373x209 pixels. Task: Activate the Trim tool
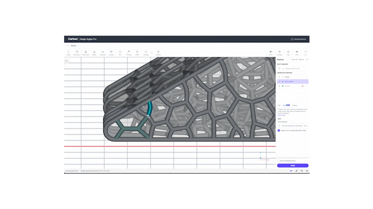pyautogui.click(x=120, y=52)
